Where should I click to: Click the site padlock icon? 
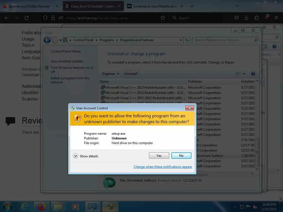(x=53, y=18)
